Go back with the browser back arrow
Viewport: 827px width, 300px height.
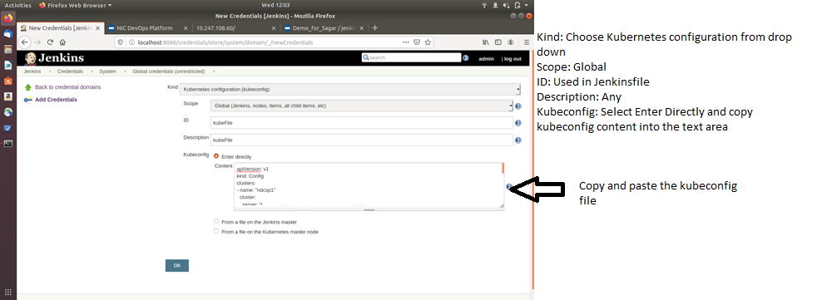[24, 42]
